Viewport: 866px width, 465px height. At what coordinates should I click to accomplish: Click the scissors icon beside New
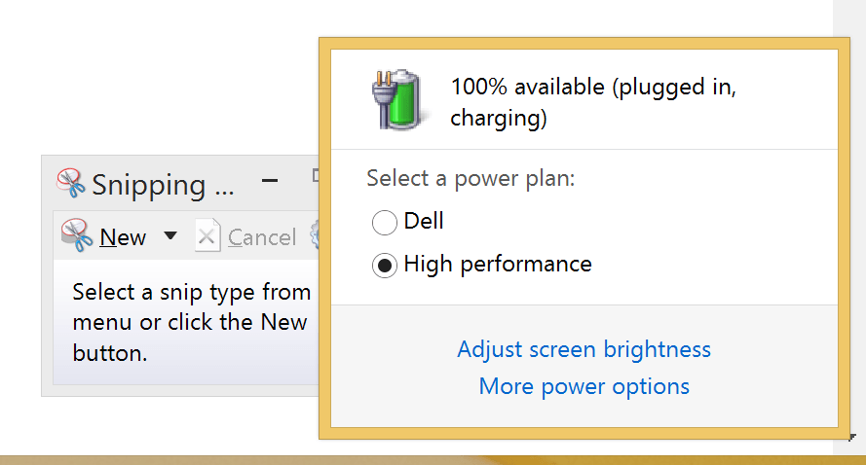point(76,235)
